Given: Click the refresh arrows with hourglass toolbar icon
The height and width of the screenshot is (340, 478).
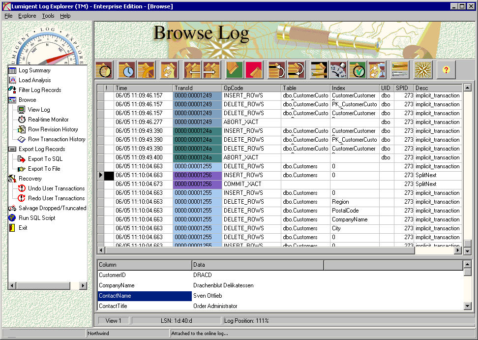Looking at the screenshot, I should (x=377, y=70).
